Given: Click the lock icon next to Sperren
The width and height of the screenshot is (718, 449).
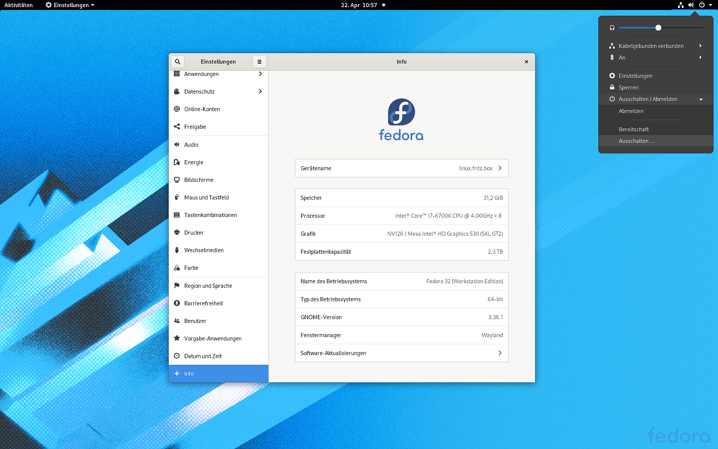Looking at the screenshot, I should (612, 87).
